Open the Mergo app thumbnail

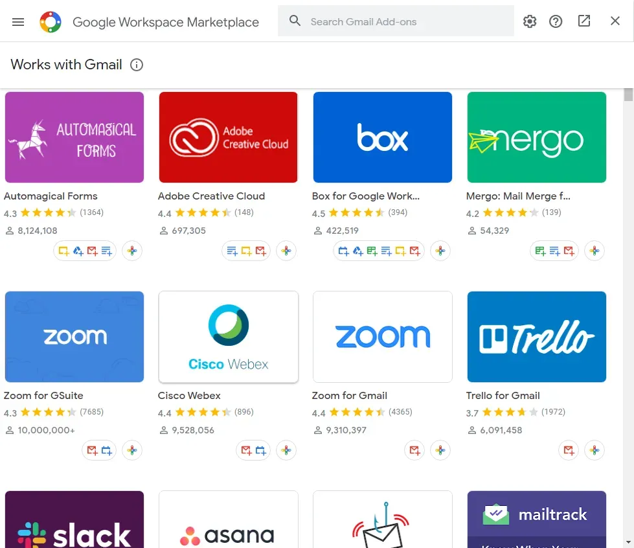tap(537, 137)
